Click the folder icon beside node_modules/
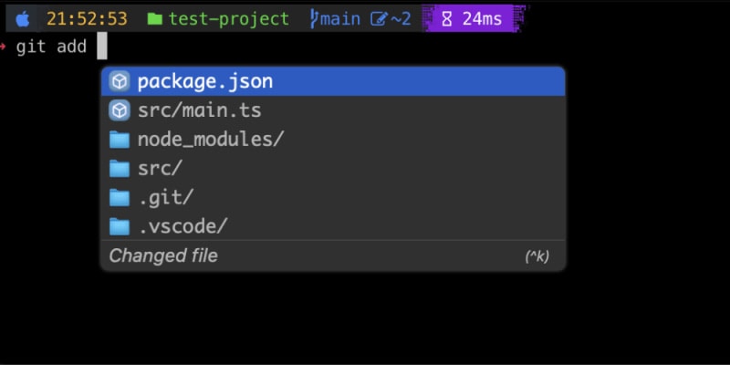Viewport: 730px width, 365px height. coord(120,140)
